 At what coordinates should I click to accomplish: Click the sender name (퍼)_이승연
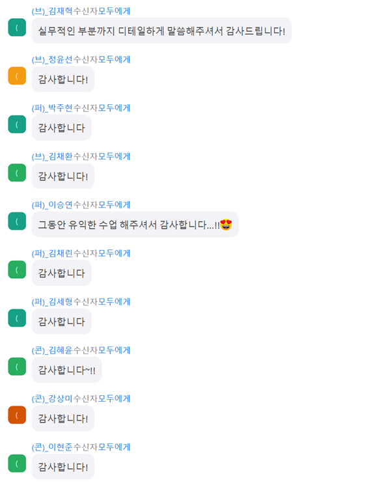point(52,204)
